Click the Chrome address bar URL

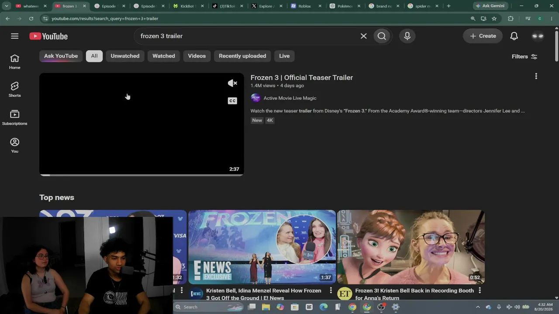(x=105, y=19)
